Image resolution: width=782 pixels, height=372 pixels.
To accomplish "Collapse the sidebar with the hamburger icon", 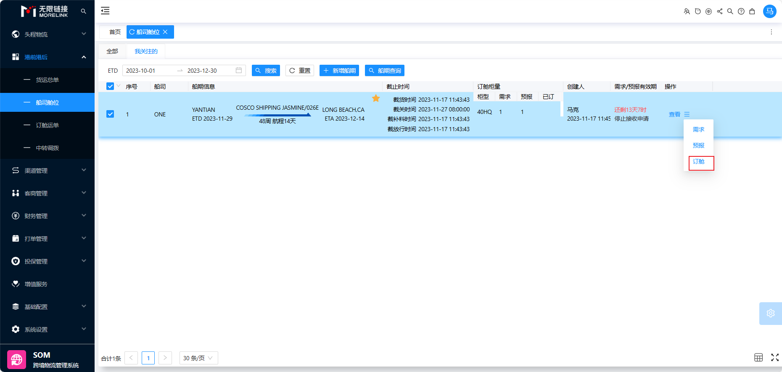I will tap(105, 11).
